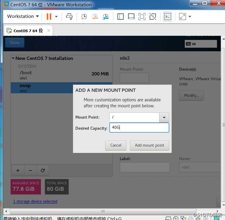The width and height of the screenshot is (225, 220).
Task: Collapse New CentOS 7 Installation section
Action: (13, 58)
